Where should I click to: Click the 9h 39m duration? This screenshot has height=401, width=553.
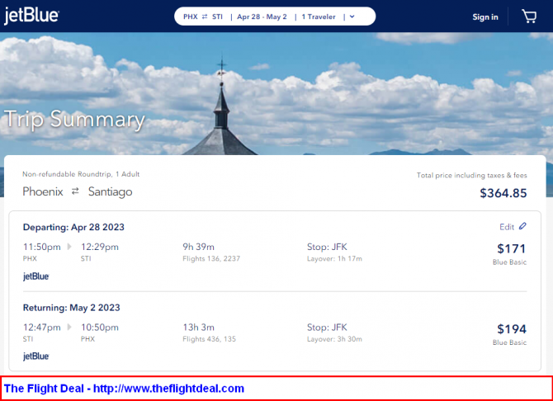click(199, 247)
